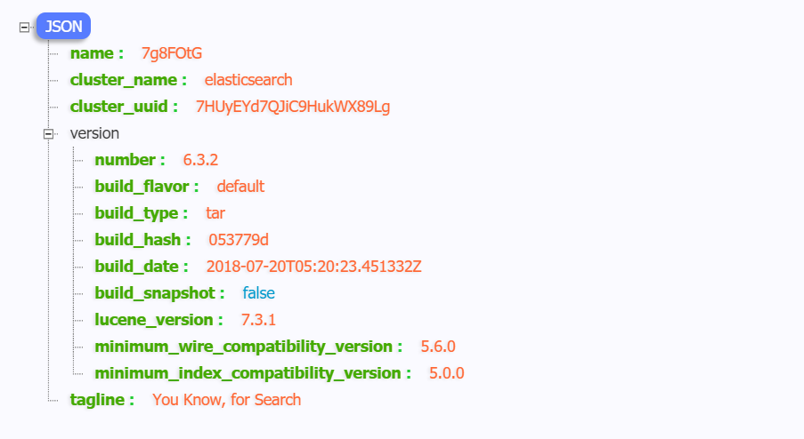804x439 pixels.
Task: Collapse the version node
Action: 48,134
